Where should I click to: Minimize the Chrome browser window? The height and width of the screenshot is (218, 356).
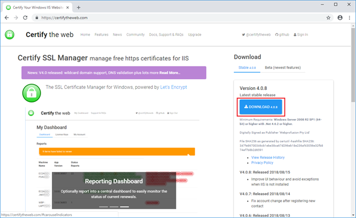tap(322, 5)
